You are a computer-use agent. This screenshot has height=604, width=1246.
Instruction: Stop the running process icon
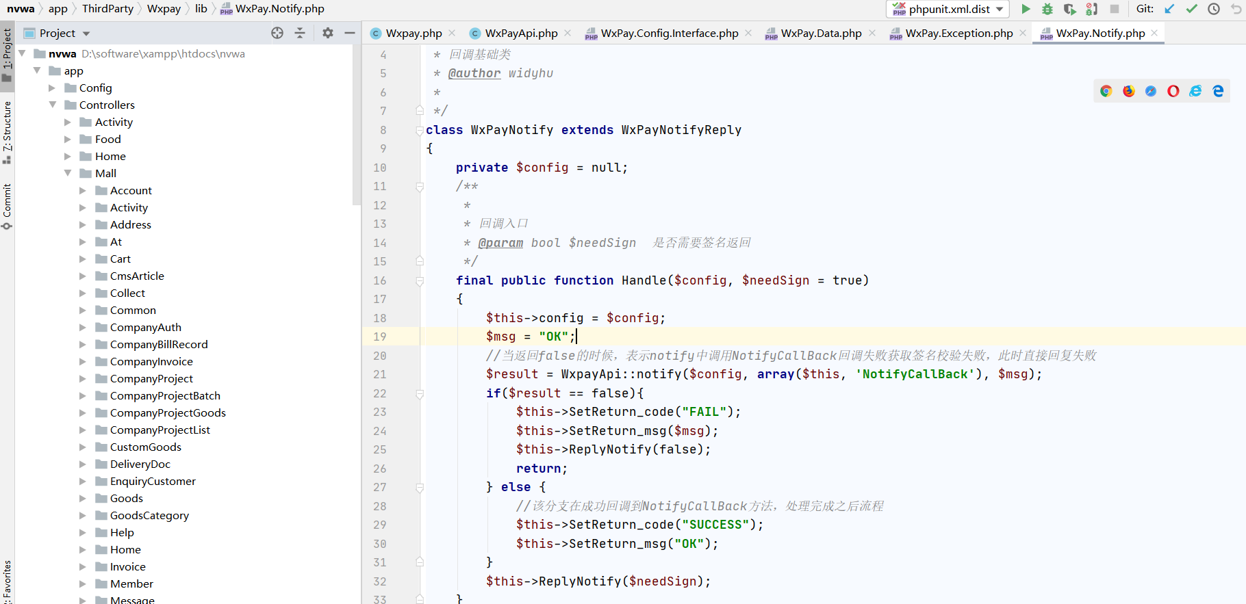[1115, 9]
